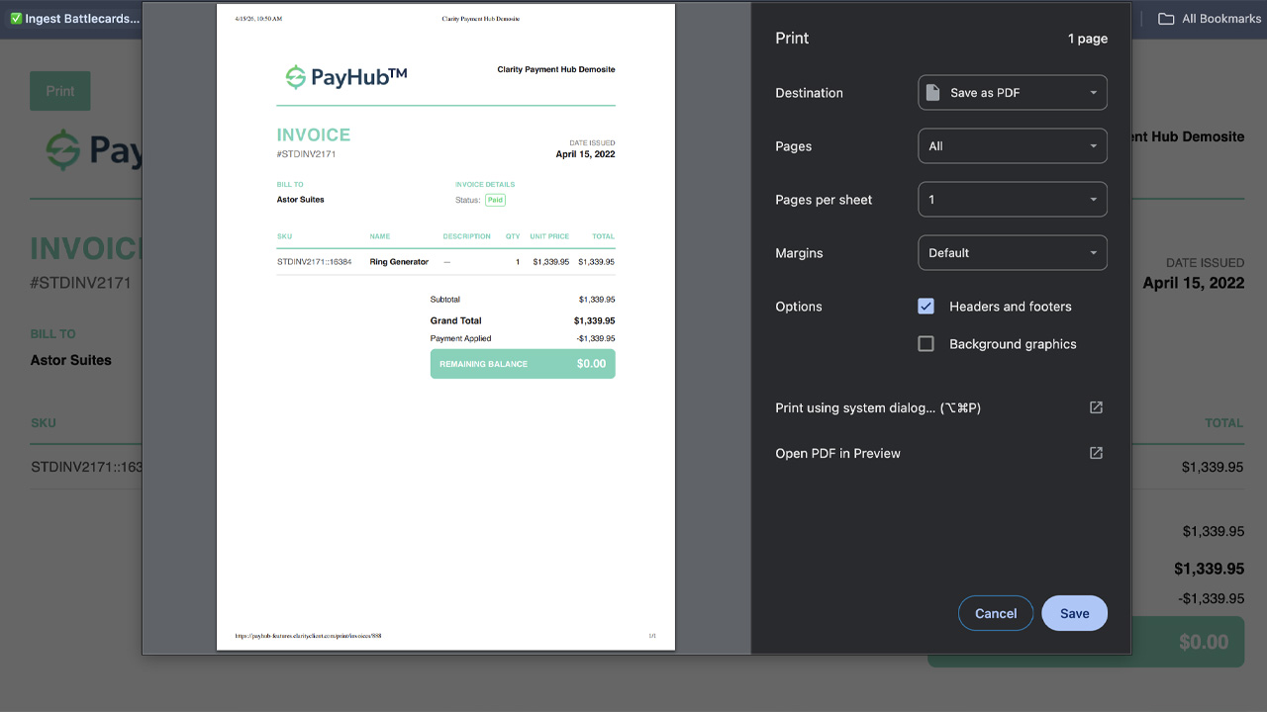Click the All Bookmarks folder icon
This screenshot has width=1267, height=712.
pyautogui.click(x=1166, y=18)
